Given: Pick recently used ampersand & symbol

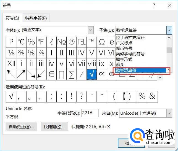Looking at the screenshot, I should (x=152, y=97).
